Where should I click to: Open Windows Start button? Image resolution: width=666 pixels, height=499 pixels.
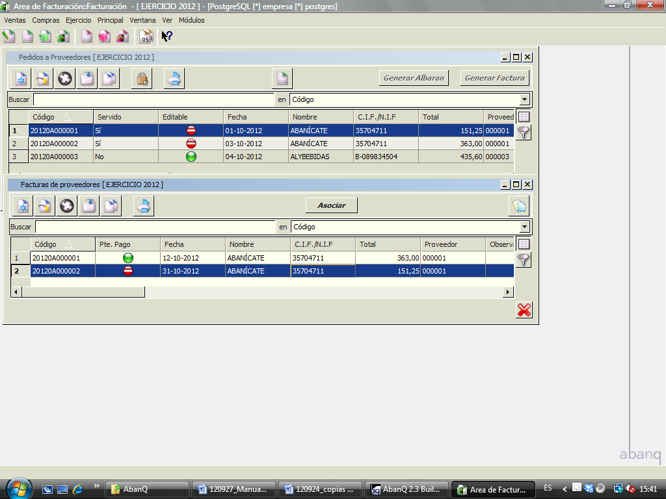(x=18, y=488)
